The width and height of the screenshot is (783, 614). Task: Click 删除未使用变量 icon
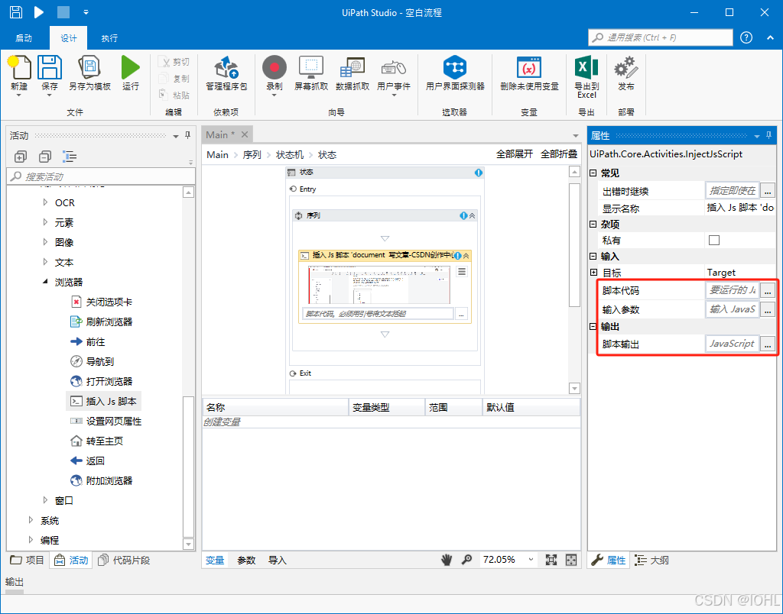pos(529,67)
